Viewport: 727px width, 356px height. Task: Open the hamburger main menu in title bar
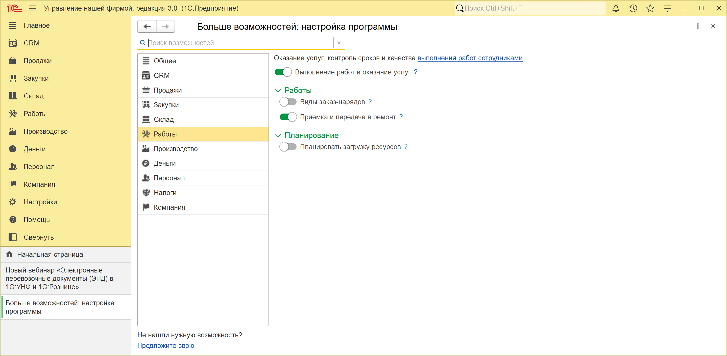(x=32, y=8)
